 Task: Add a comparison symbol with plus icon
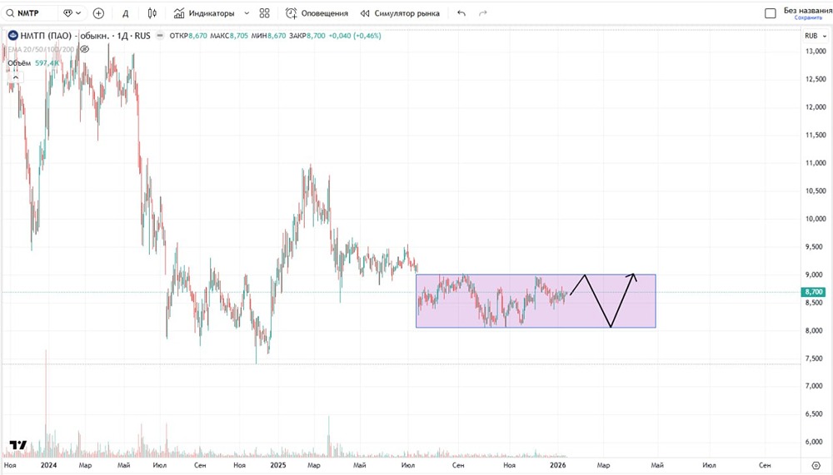pyautogui.click(x=98, y=13)
